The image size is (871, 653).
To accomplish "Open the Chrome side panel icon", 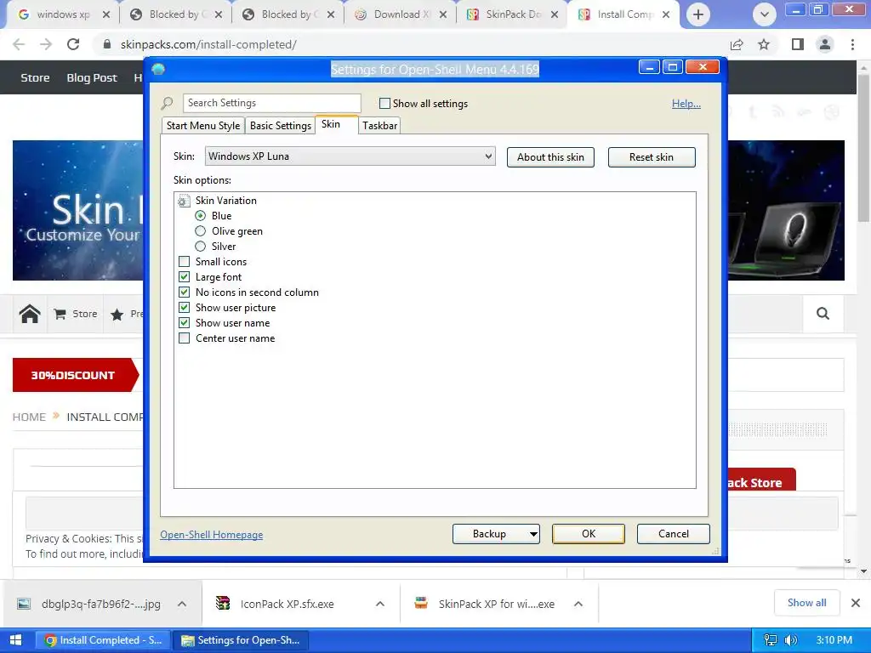I will [x=798, y=44].
